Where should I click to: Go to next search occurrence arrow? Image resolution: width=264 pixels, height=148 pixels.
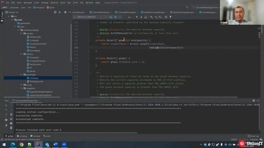(141, 17)
